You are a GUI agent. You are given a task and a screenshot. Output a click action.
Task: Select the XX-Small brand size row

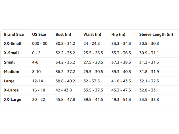click(89, 43)
